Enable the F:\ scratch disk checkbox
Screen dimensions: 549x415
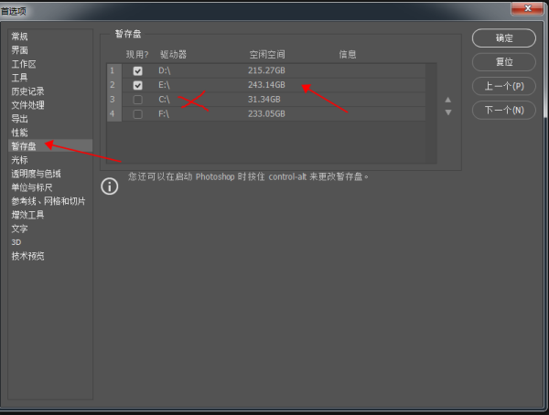137,114
